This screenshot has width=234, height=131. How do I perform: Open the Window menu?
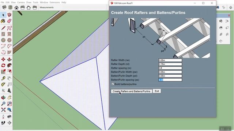click(x=44, y=3)
